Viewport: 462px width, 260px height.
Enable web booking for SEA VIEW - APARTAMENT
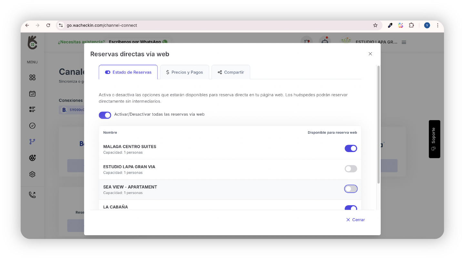[x=351, y=189]
